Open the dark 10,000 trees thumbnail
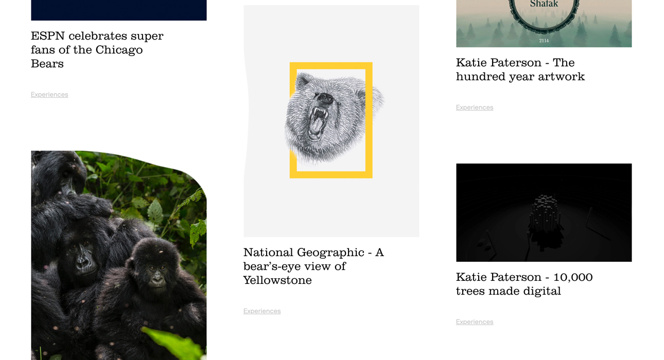664x360 pixels. (x=544, y=212)
